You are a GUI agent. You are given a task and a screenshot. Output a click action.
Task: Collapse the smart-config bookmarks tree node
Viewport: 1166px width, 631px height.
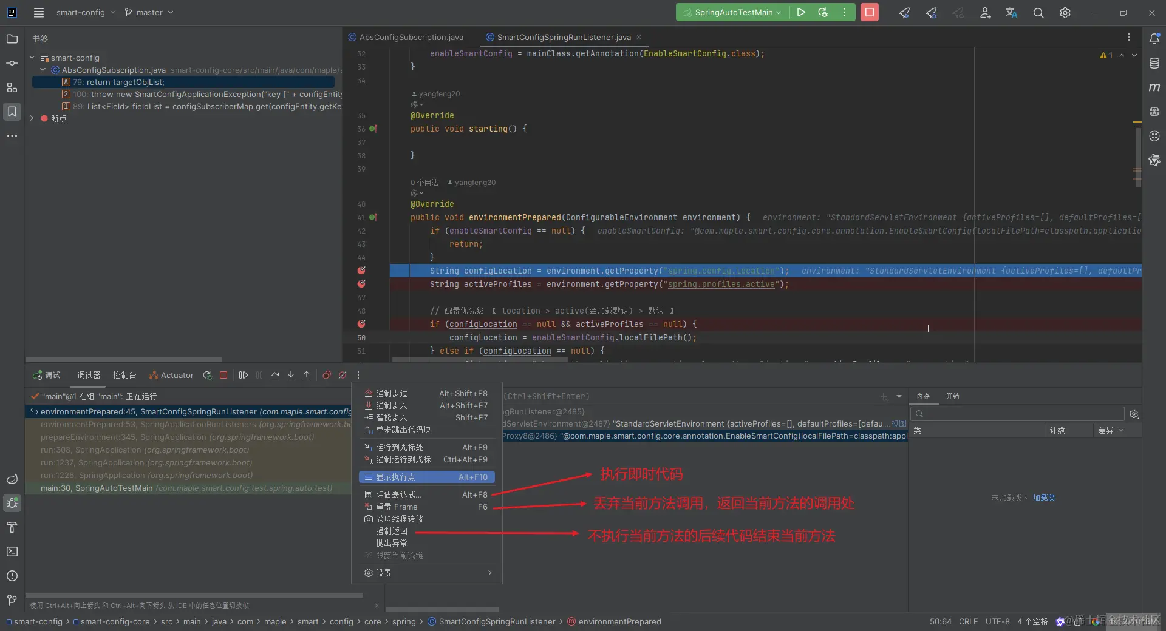32,58
